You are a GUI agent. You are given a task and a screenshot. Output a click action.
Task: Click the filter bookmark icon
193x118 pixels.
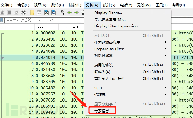pos(2,20)
